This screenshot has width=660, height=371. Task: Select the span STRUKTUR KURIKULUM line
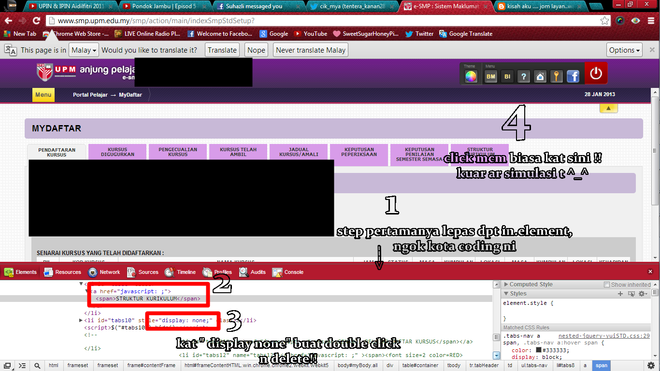(148, 299)
